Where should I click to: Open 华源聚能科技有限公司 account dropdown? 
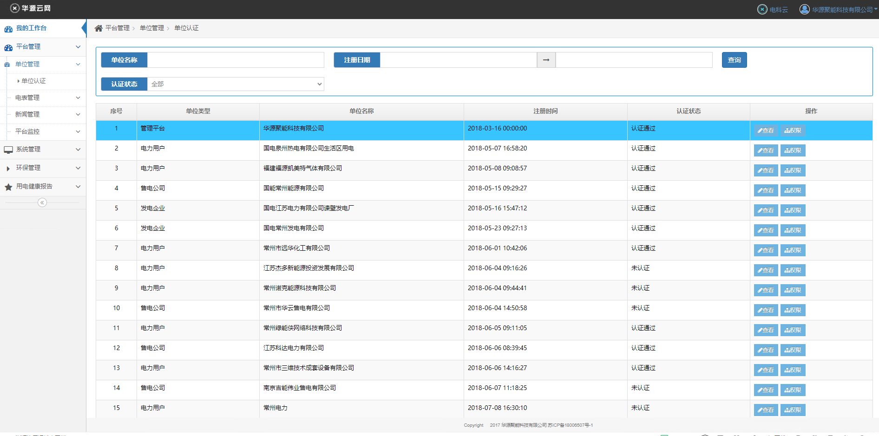pyautogui.click(x=845, y=10)
